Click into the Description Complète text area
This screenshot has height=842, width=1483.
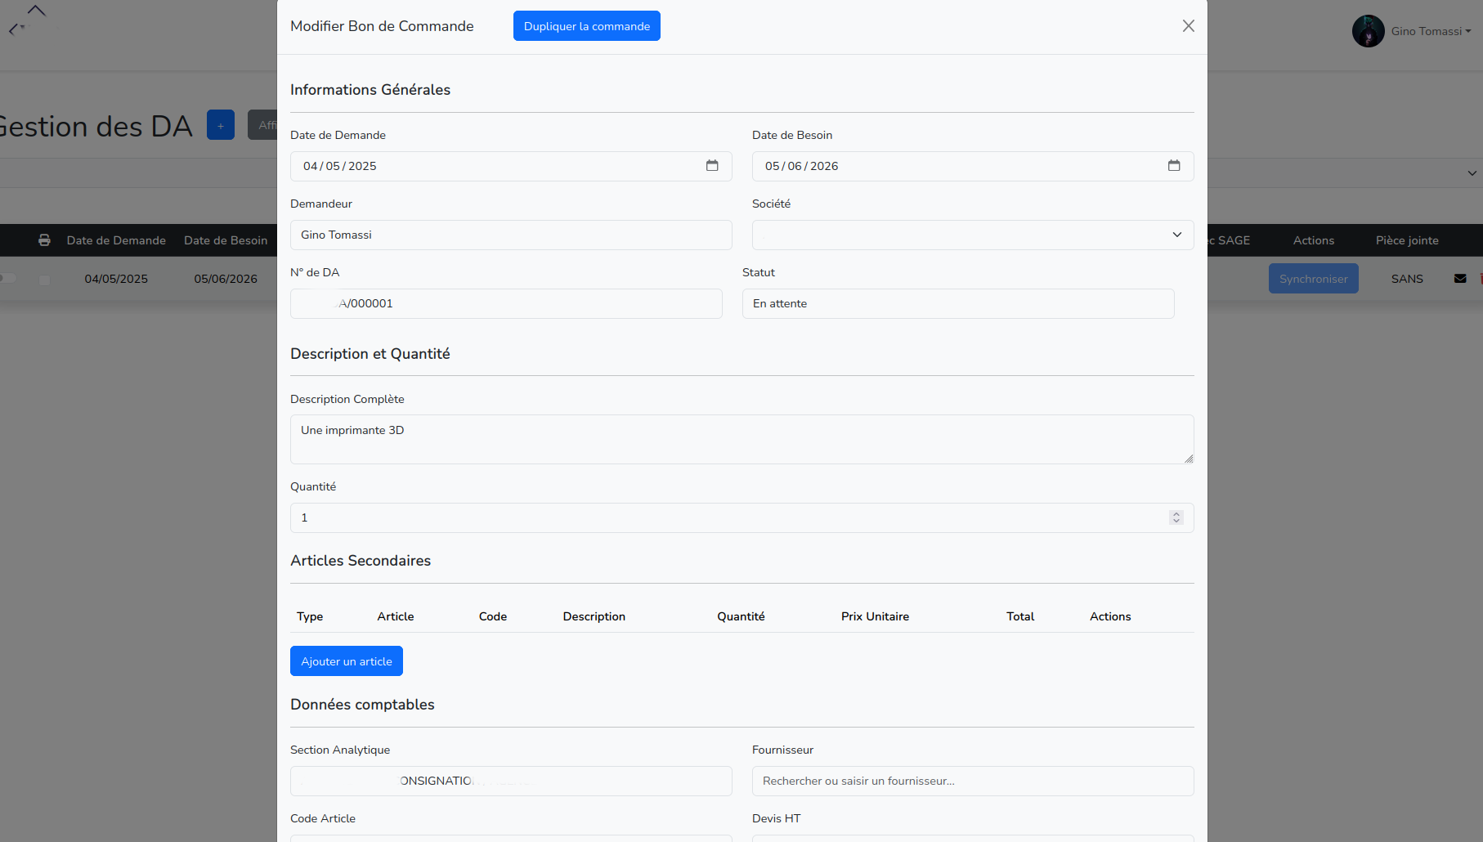click(741, 439)
